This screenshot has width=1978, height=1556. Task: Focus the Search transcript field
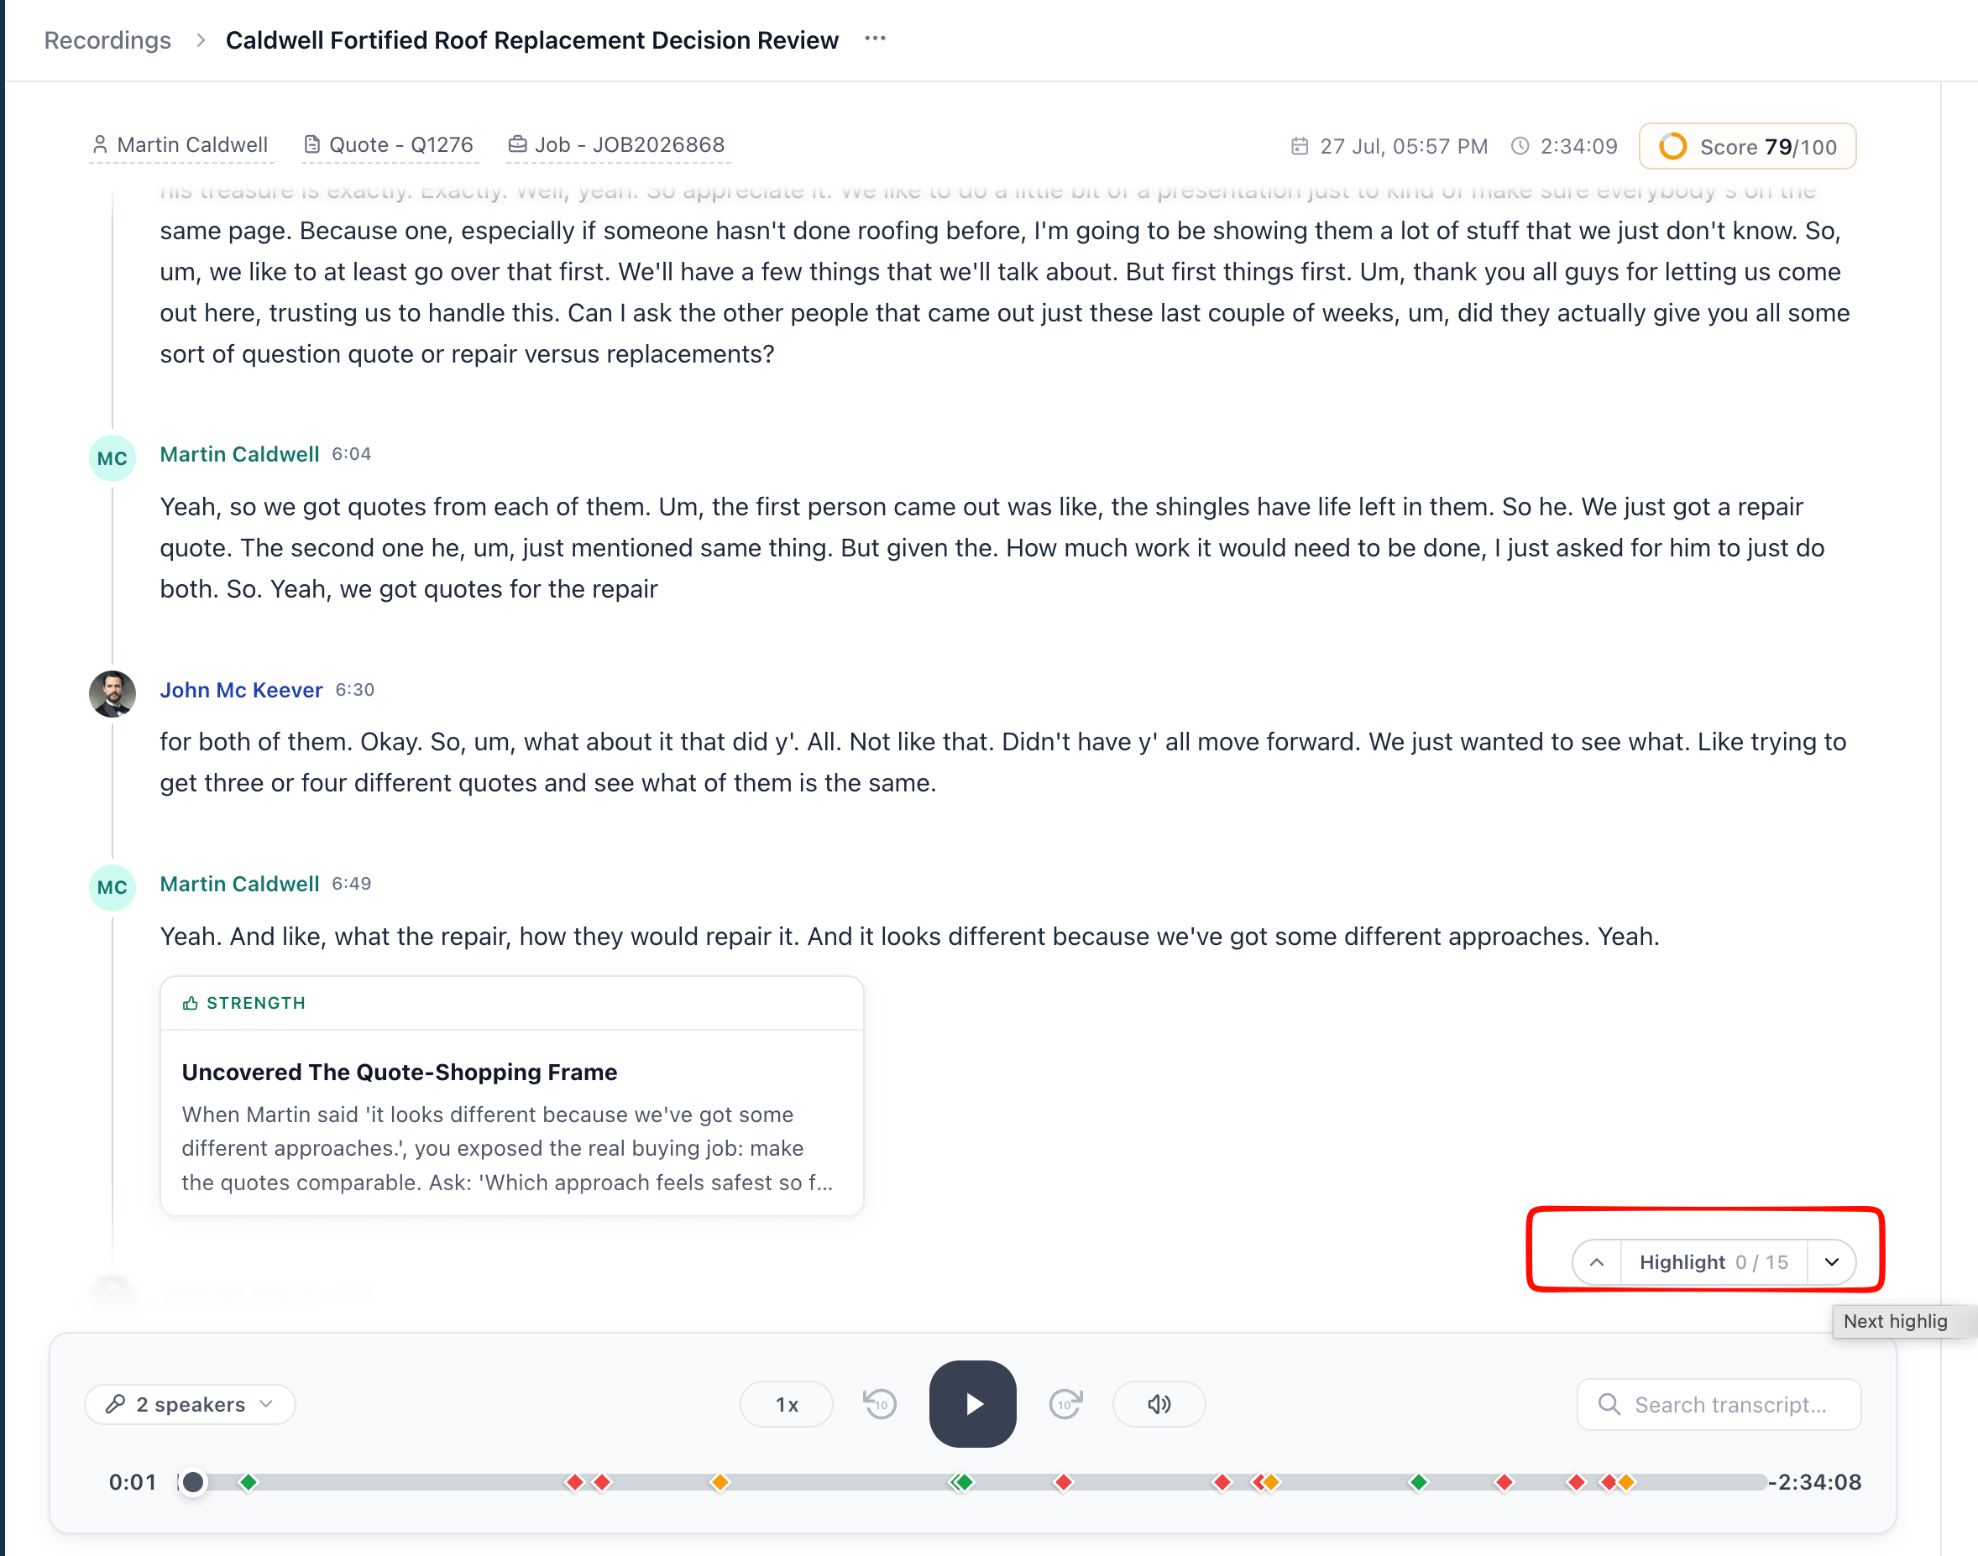coord(1719,1404)
